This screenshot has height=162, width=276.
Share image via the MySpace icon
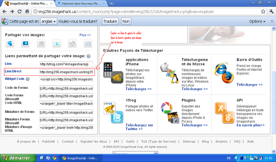[x=10, y=43]
